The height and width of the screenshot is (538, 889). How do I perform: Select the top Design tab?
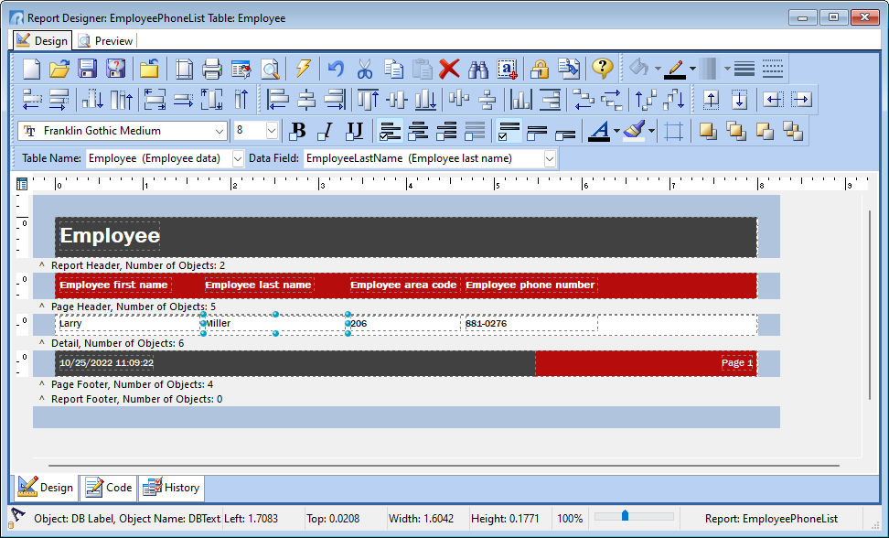(x=42, y=40)
